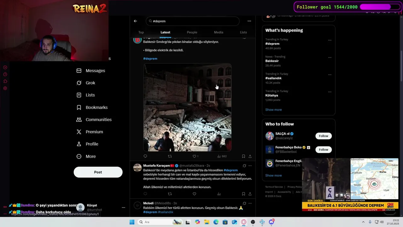Open the Fenerbahçe English account suggestion
The image size is (403, 227).
[283, 163]
